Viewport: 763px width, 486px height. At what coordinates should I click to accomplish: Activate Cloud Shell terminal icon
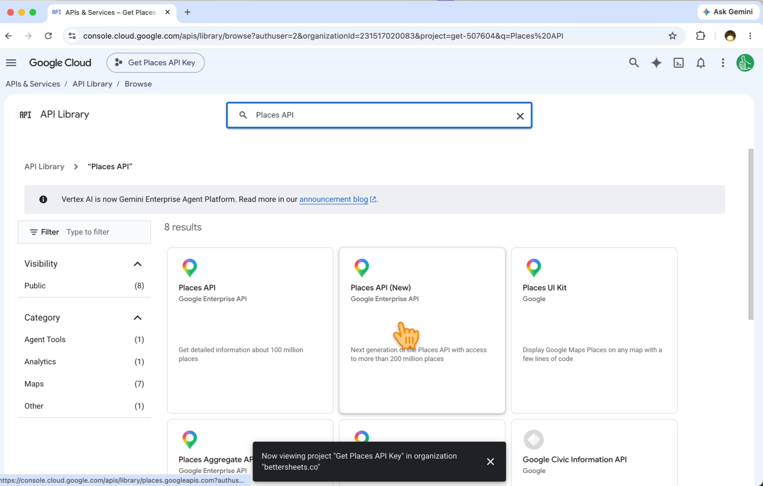pos(678,63)
